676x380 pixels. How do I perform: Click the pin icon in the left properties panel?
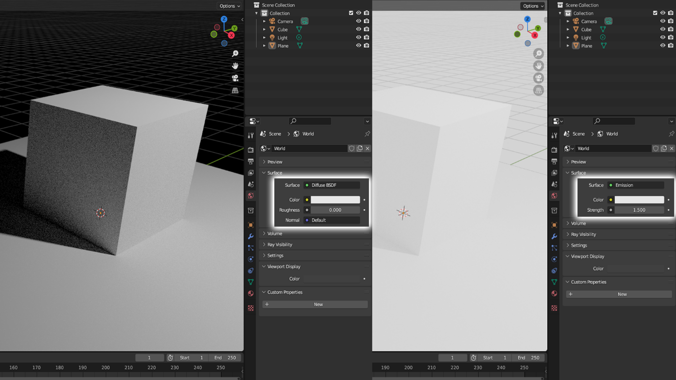click(x=367, y=134)
